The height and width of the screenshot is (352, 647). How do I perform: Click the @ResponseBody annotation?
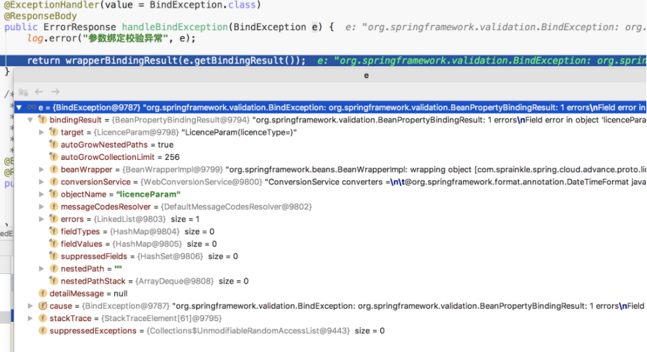coord(41,16)
